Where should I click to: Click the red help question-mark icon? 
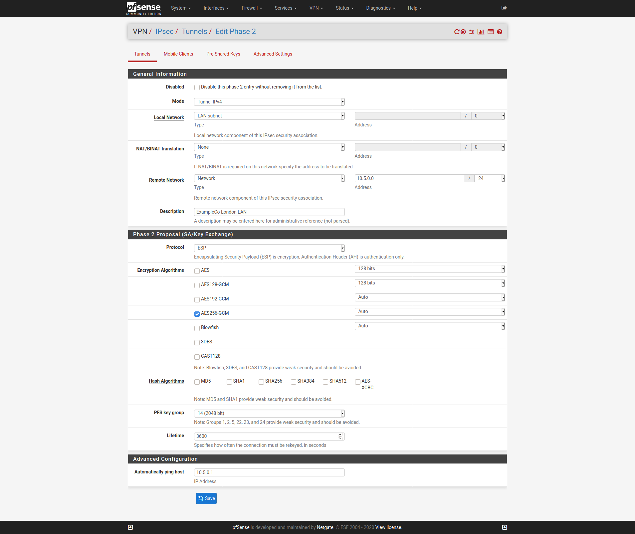pos(500,32)
